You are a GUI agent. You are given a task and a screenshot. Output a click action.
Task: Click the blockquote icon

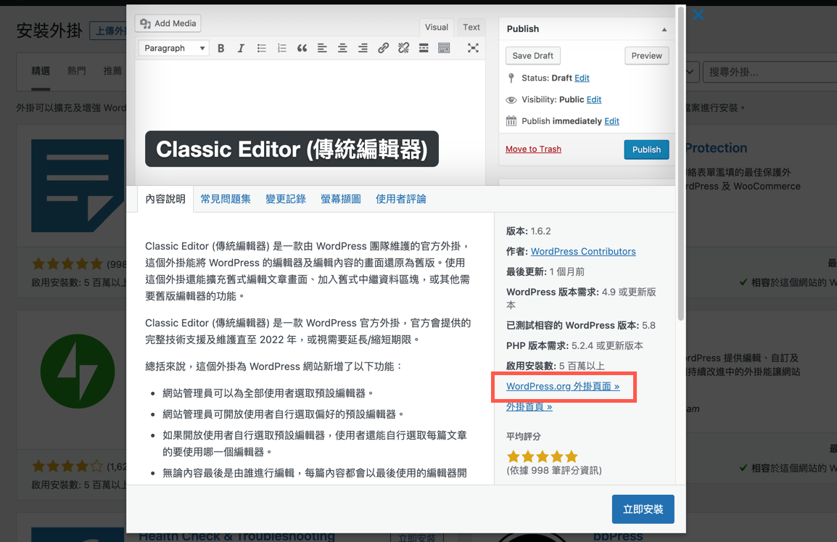(302, 48)
